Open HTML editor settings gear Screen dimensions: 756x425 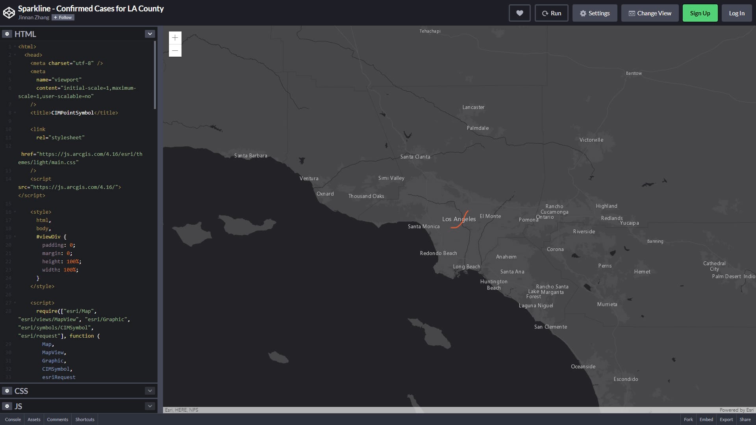(7, 34)
